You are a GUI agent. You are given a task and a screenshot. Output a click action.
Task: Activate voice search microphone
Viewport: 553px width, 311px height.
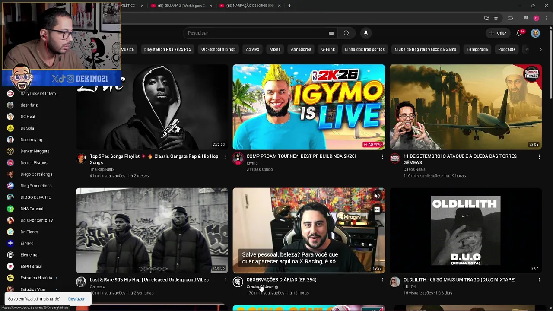(x=366, y=33)
